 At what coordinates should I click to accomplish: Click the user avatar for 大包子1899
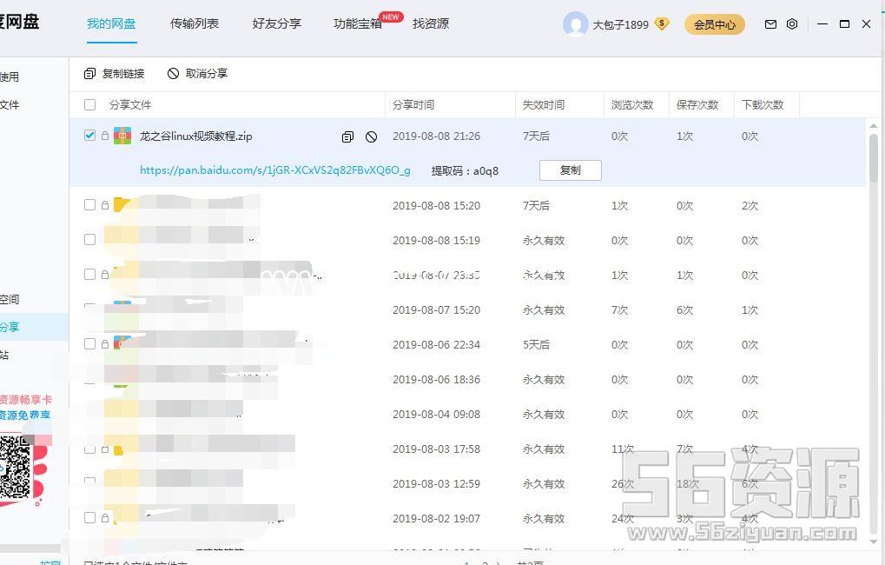575,24
